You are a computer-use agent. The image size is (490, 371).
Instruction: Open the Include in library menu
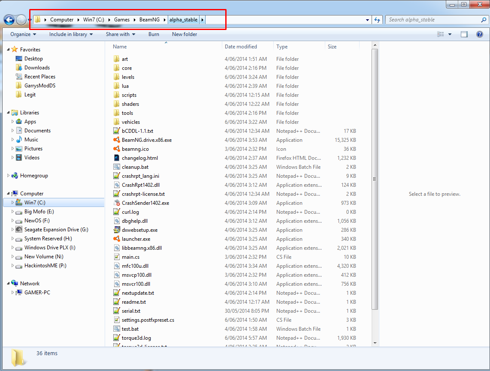[71, 34]
